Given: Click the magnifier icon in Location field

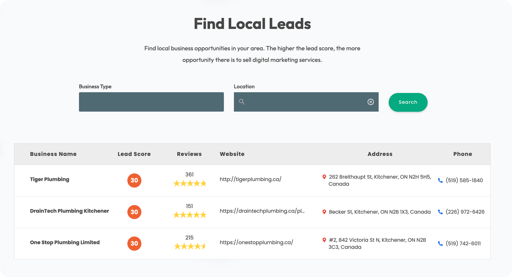Looking at the screenshot, I should (242, 102).
